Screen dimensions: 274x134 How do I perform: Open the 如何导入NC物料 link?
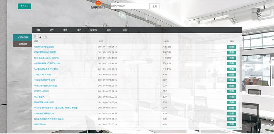[41, 91]
